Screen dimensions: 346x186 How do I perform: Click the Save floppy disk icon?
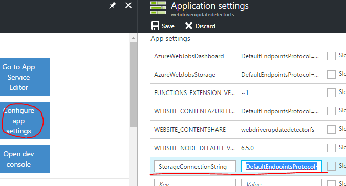coord(155,26)
